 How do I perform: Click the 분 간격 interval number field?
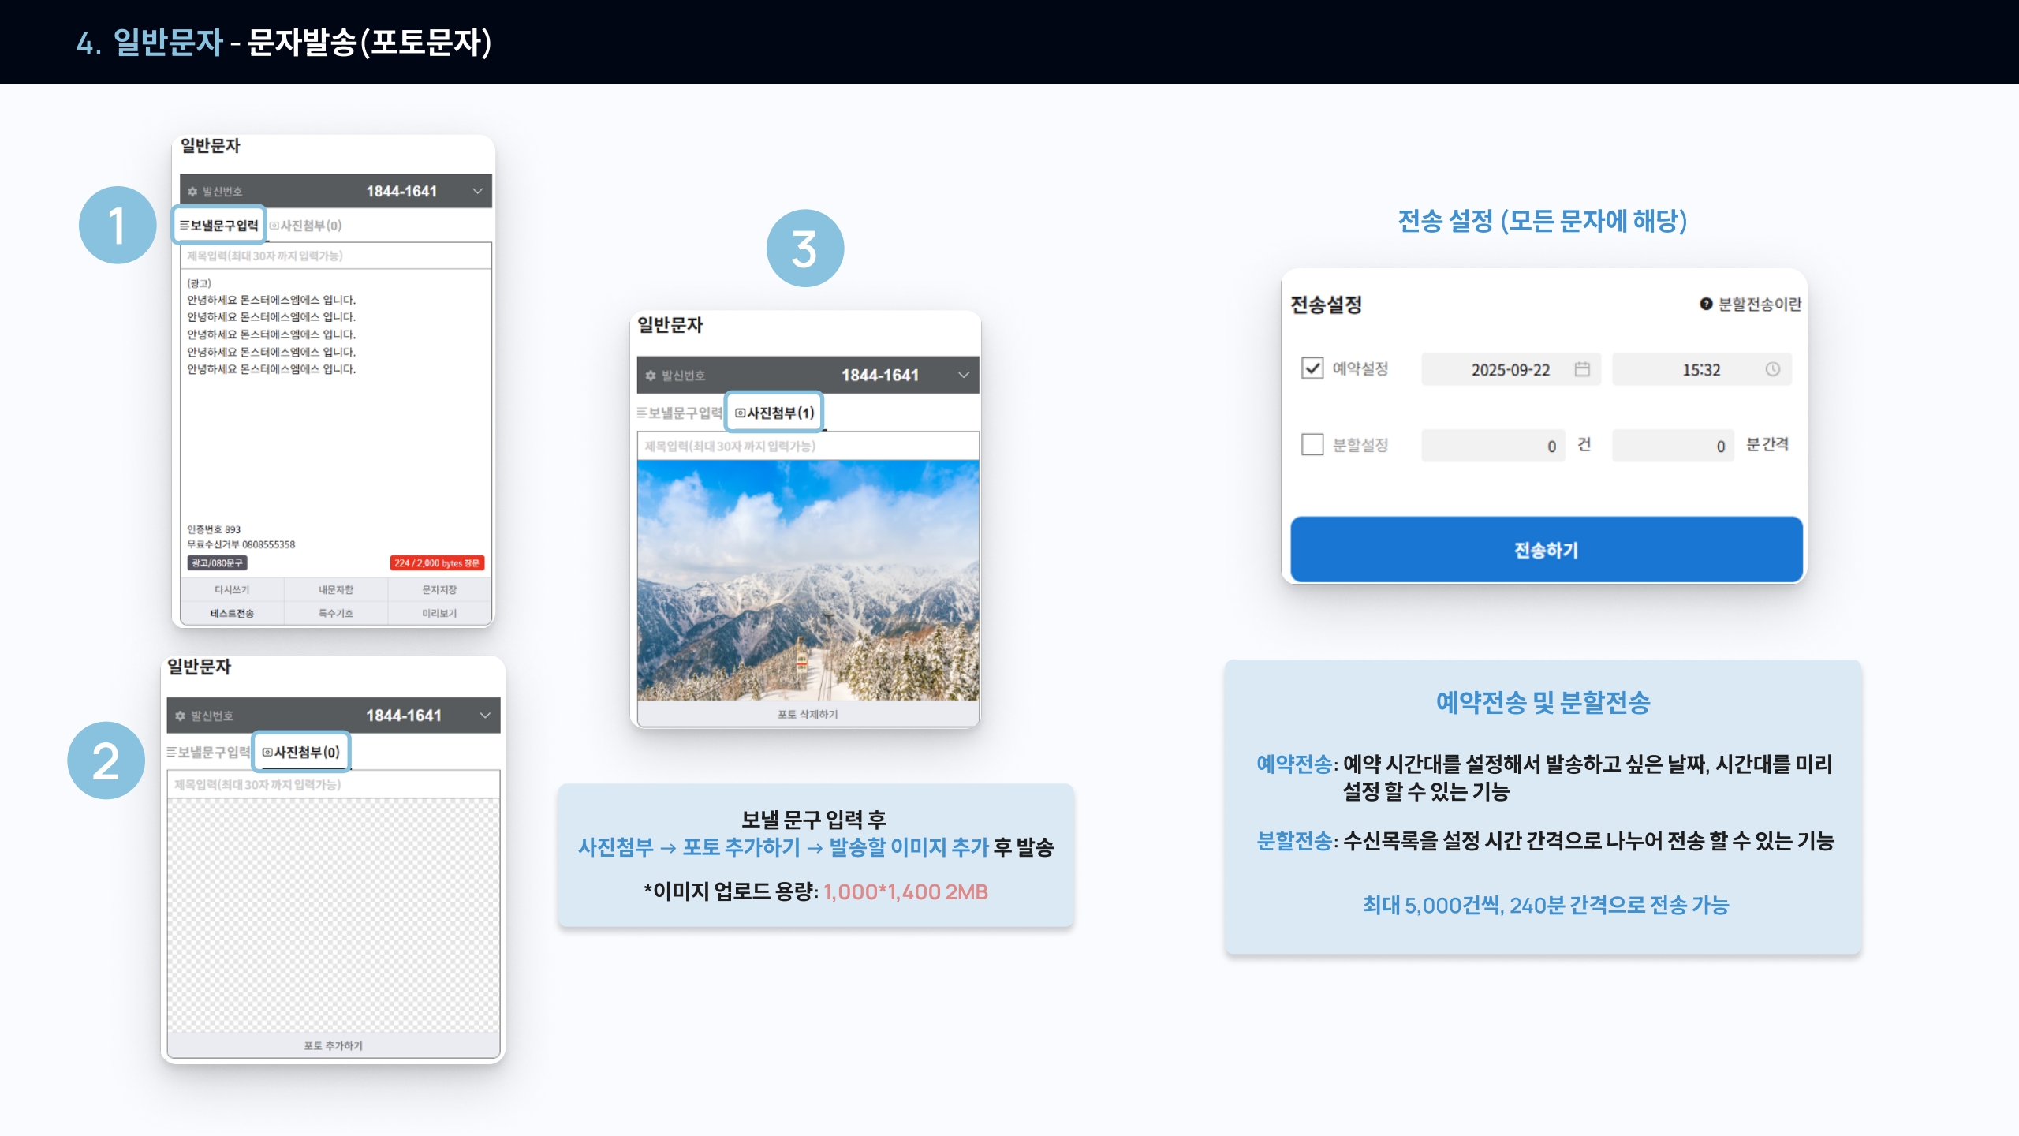pyautogui.click(x=1672, y=446)
